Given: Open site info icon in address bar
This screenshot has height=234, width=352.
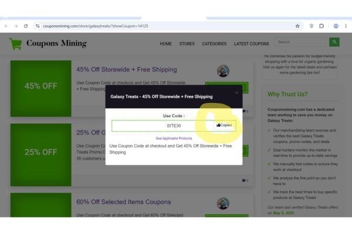Looking at the screenshot, I should (x=38, y=26).
